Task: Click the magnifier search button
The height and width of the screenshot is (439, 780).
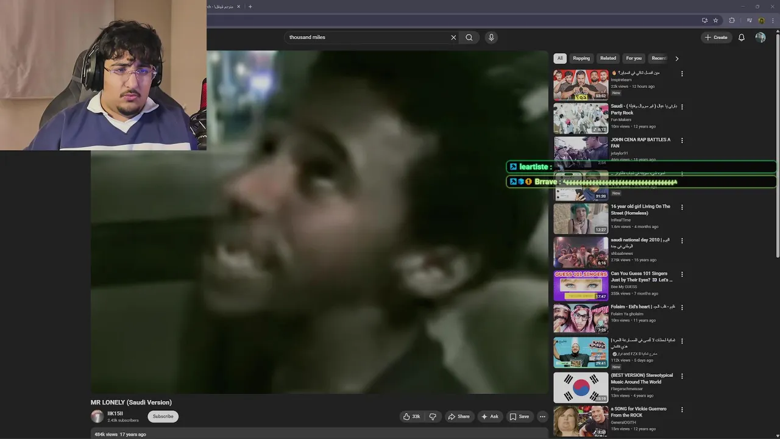Action: pos(469,37)
